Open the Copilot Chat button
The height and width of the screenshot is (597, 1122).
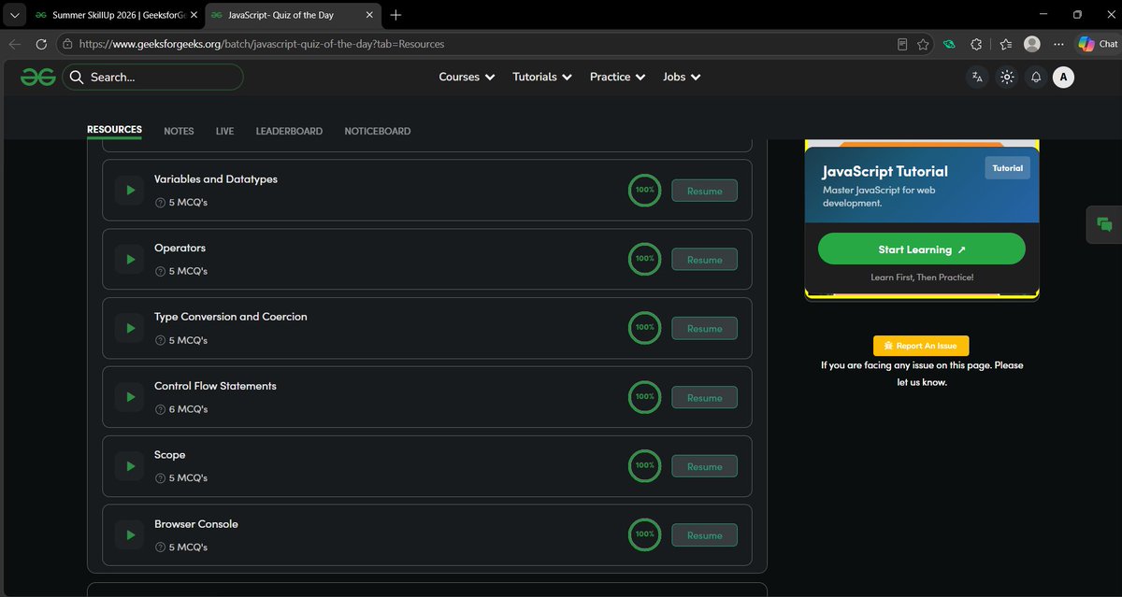pos(1098,44)
